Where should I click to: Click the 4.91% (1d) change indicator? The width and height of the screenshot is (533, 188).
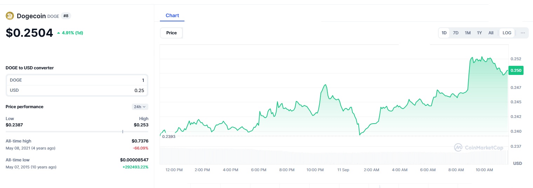point(70,33)
